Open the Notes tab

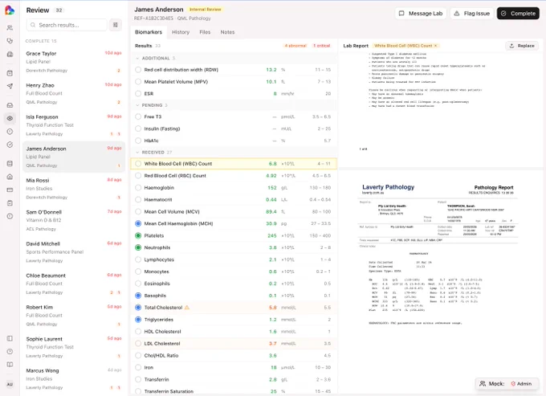pyautogui.click(x=227, y=32)
